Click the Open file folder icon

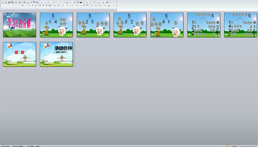point(6,2)
